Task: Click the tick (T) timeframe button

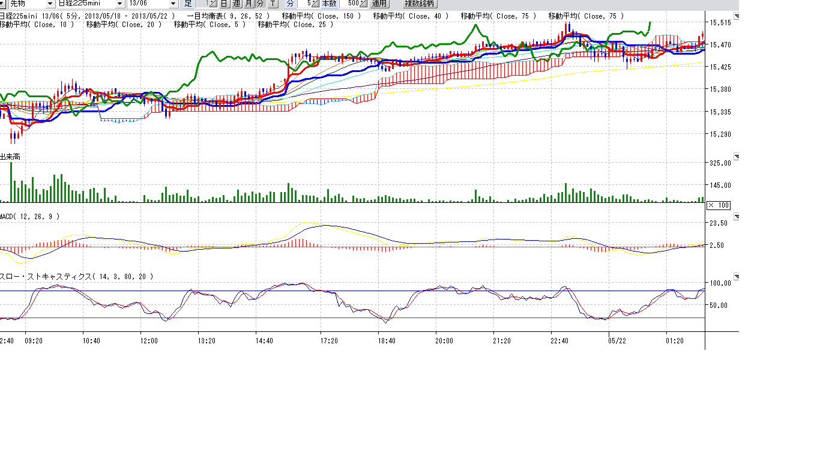Action: click(x=273, y=4)
